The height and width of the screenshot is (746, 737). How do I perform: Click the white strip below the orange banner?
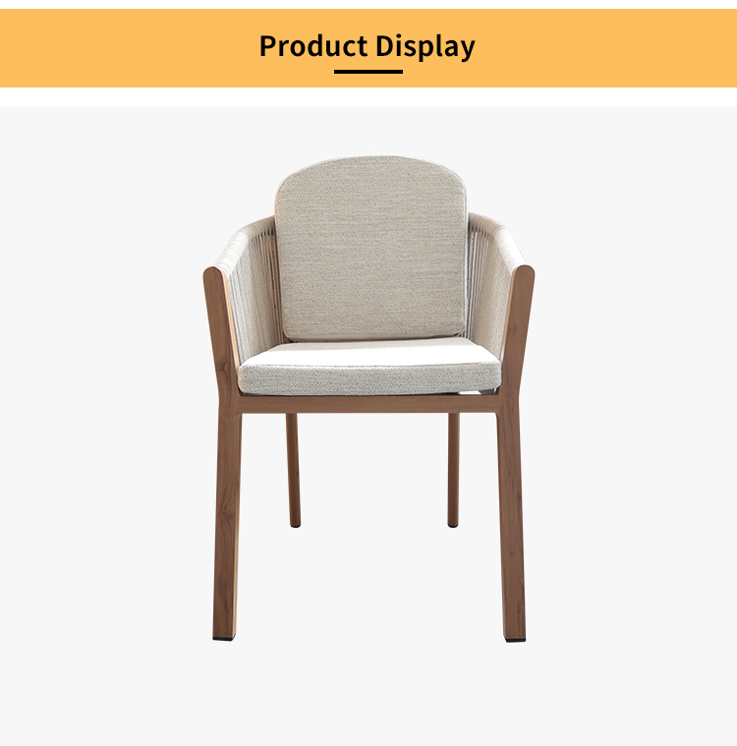point(368,97)
